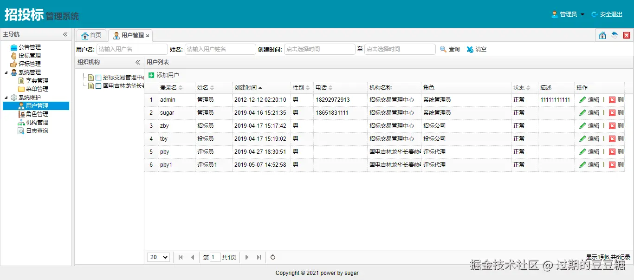The height and width of the screenshot is (280, 634).
Task: Sort by 性别 column header
Action: pyautogui.click(x=301, y=88)
